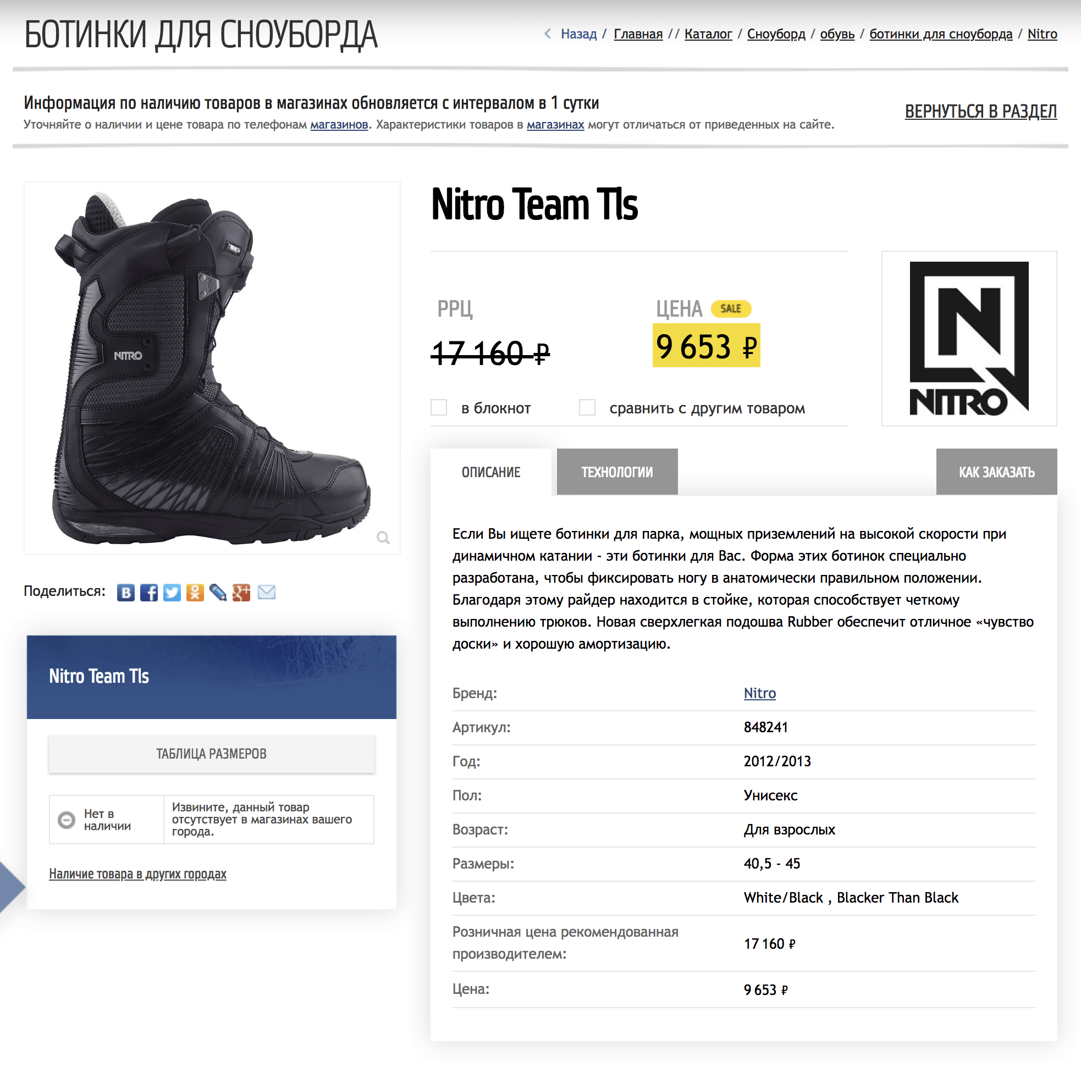Open the Как заказать tab
1081x1067 pixels.
(x=996, y=472)
